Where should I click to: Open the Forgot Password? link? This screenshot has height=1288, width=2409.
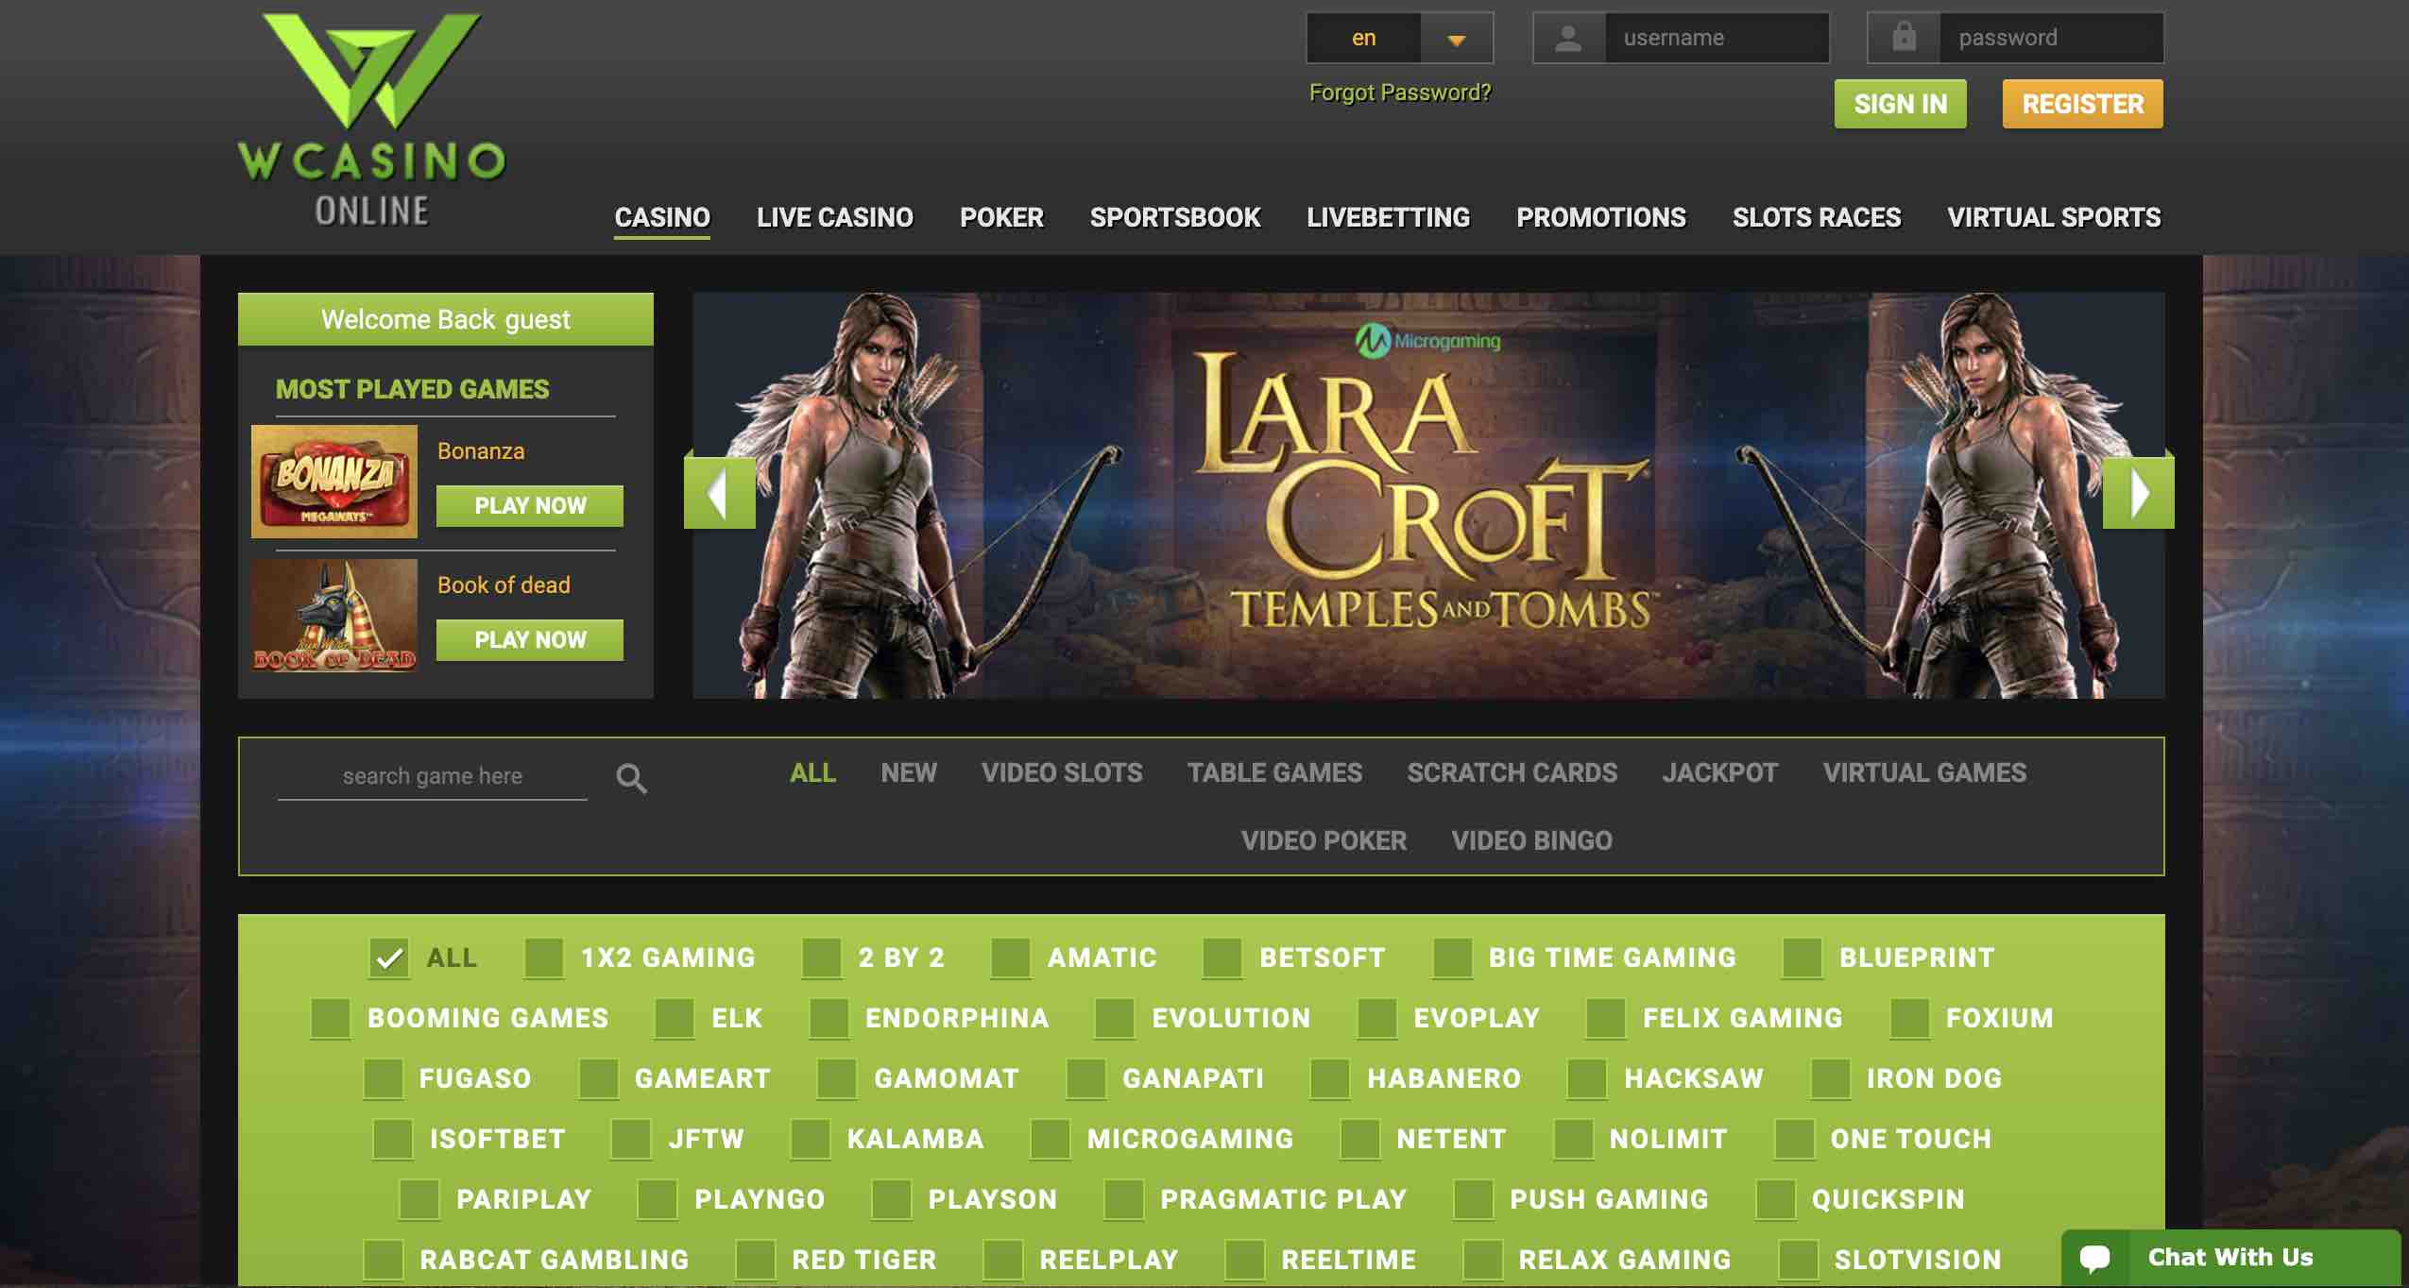pyautogui.click(x=1399, y=93)
